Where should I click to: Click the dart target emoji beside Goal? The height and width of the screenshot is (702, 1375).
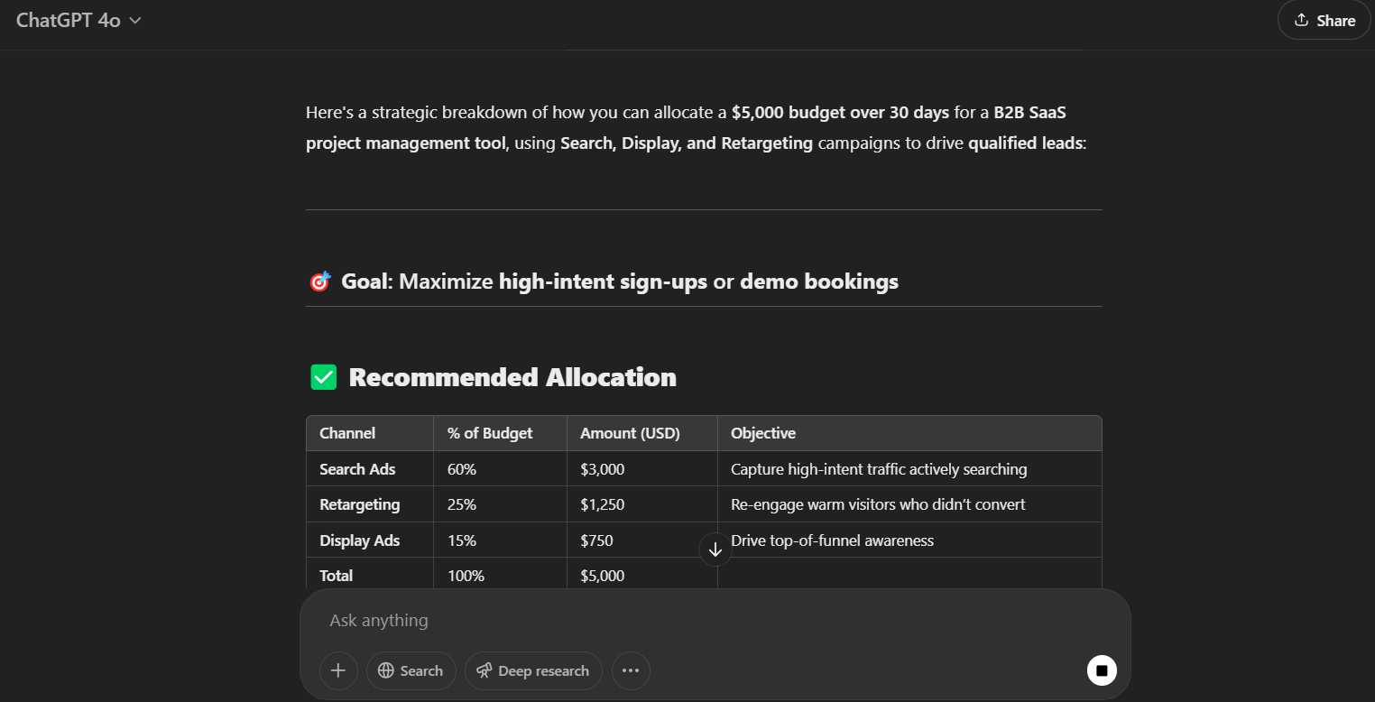coord(319,282)
